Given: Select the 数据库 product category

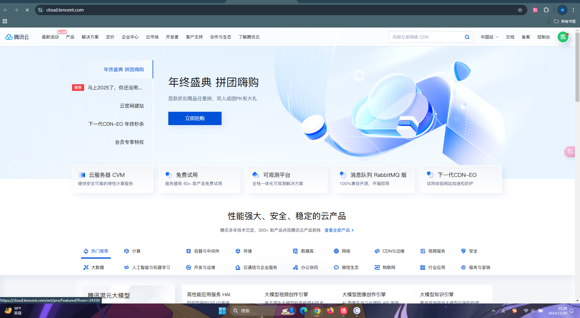Looking at the screenshot, I should [x=303, y=251].
